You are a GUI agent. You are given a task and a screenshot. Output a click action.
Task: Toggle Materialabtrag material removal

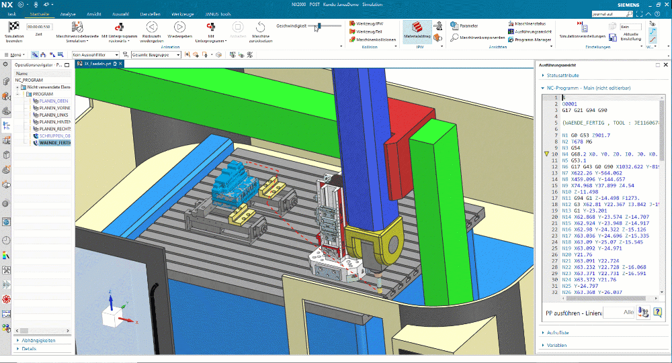417,31
